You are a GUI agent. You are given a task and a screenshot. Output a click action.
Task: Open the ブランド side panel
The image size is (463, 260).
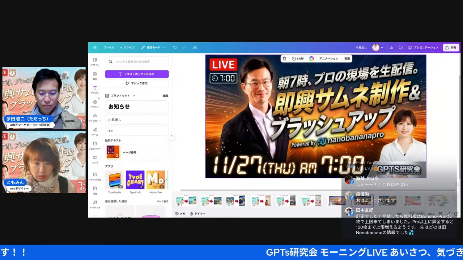coord(95,104)
